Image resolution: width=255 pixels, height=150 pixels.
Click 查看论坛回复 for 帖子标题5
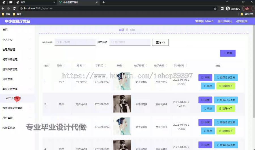pos(226,77)
